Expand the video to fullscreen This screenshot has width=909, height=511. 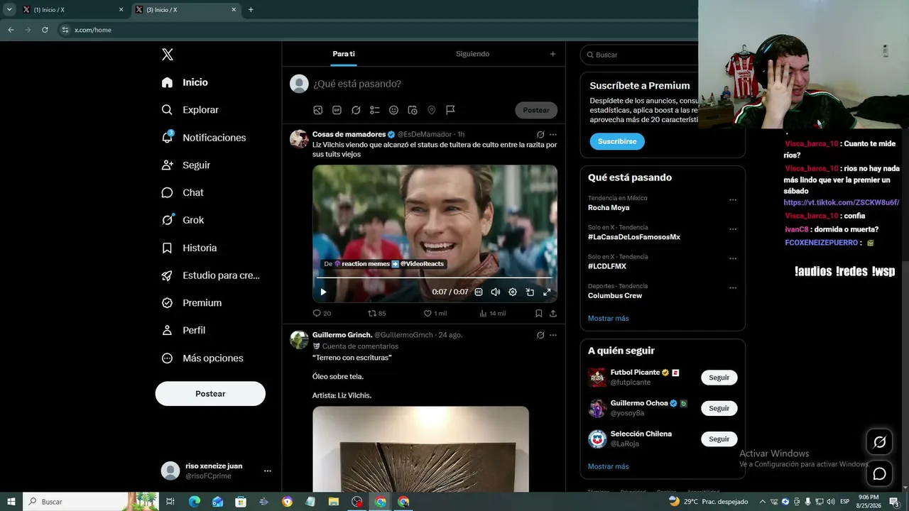point(547,292)
